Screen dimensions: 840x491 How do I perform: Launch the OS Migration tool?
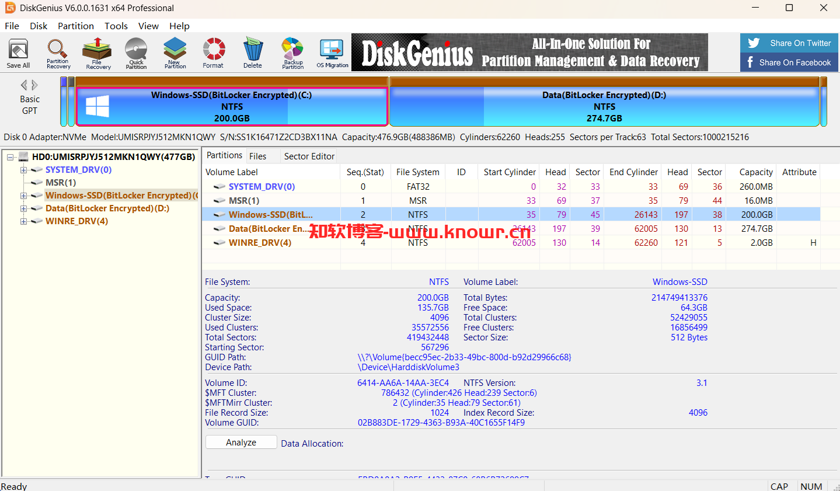point(332,53)
